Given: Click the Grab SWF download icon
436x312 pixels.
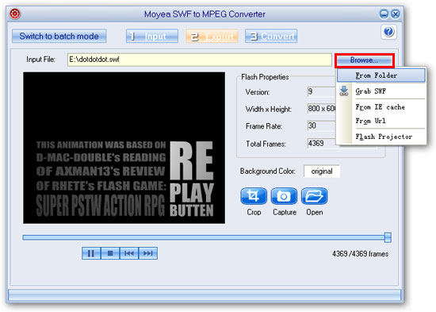Looking at the screenshot, I should 344,91.
